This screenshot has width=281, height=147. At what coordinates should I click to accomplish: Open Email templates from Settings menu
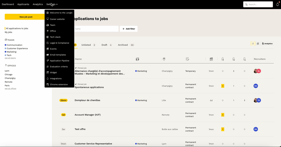[58, 55]
